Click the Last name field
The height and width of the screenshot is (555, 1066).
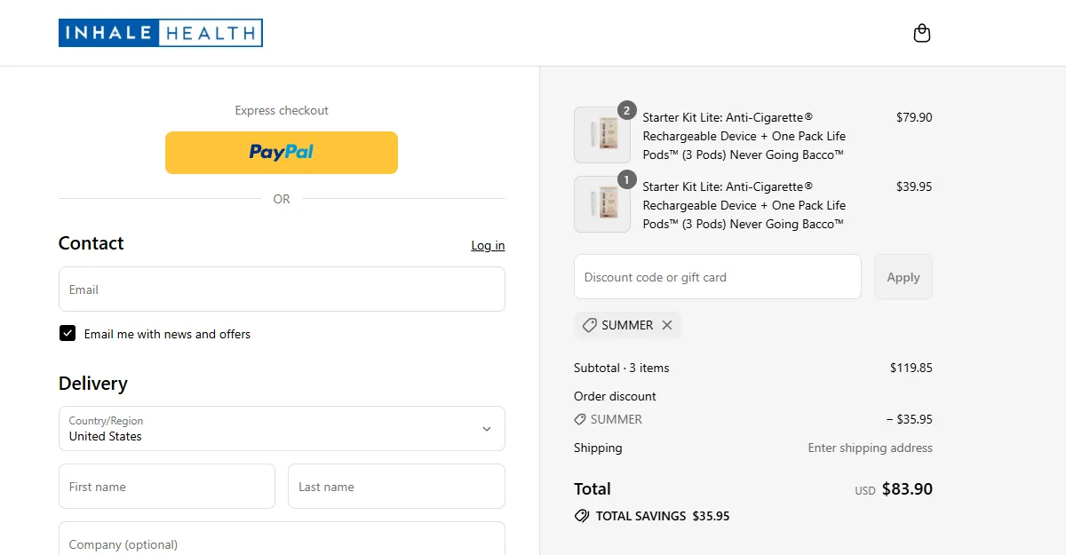coord(396,487)
